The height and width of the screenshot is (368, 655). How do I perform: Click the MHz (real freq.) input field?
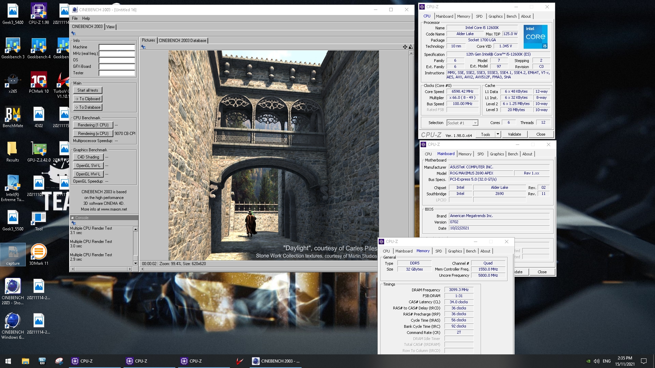[117, 53]
